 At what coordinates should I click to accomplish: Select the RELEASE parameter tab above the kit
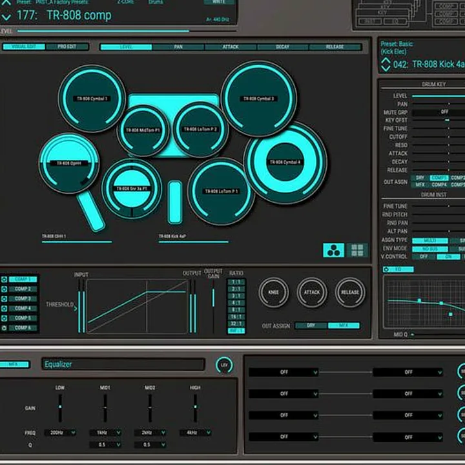pos(335,47)
